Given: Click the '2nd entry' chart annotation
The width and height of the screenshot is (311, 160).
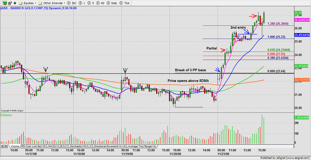Looking at the screenshot, I should 238,27.
